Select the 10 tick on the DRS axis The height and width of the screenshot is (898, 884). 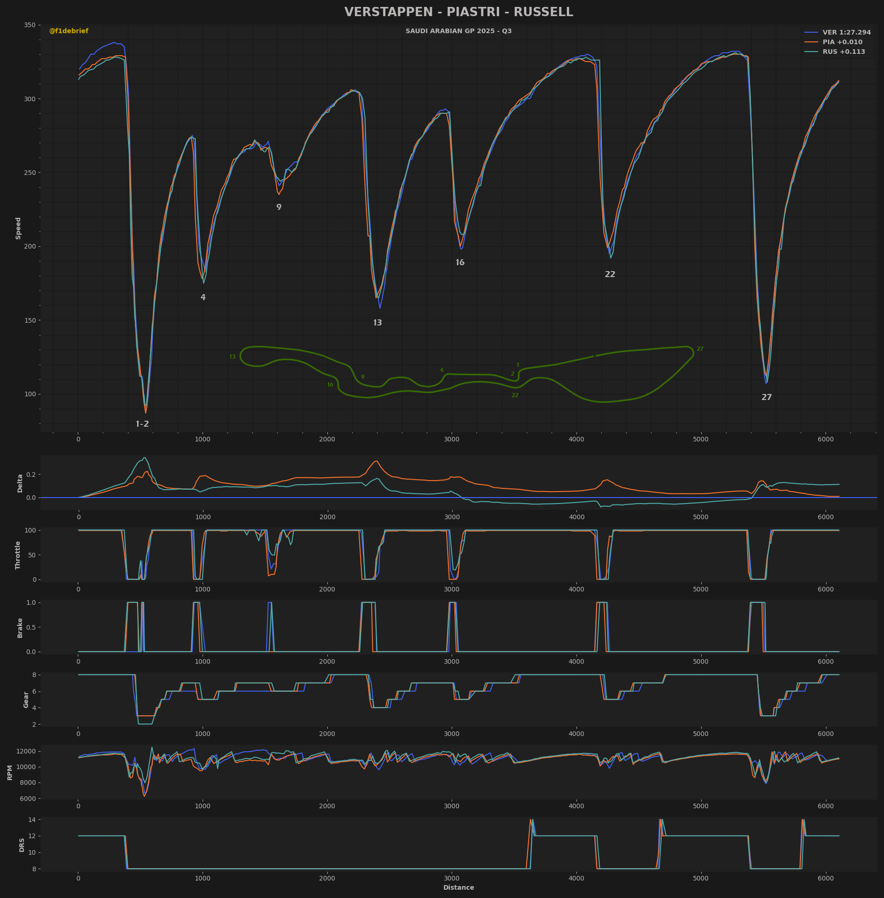(x=33, y=853)
